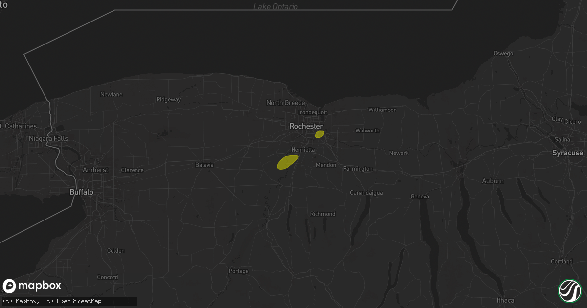Click the larger yellow storm polygon near Henrietta
Viewport: 587px width, 308px height.
pyautogui.click(x=288, y=162)
